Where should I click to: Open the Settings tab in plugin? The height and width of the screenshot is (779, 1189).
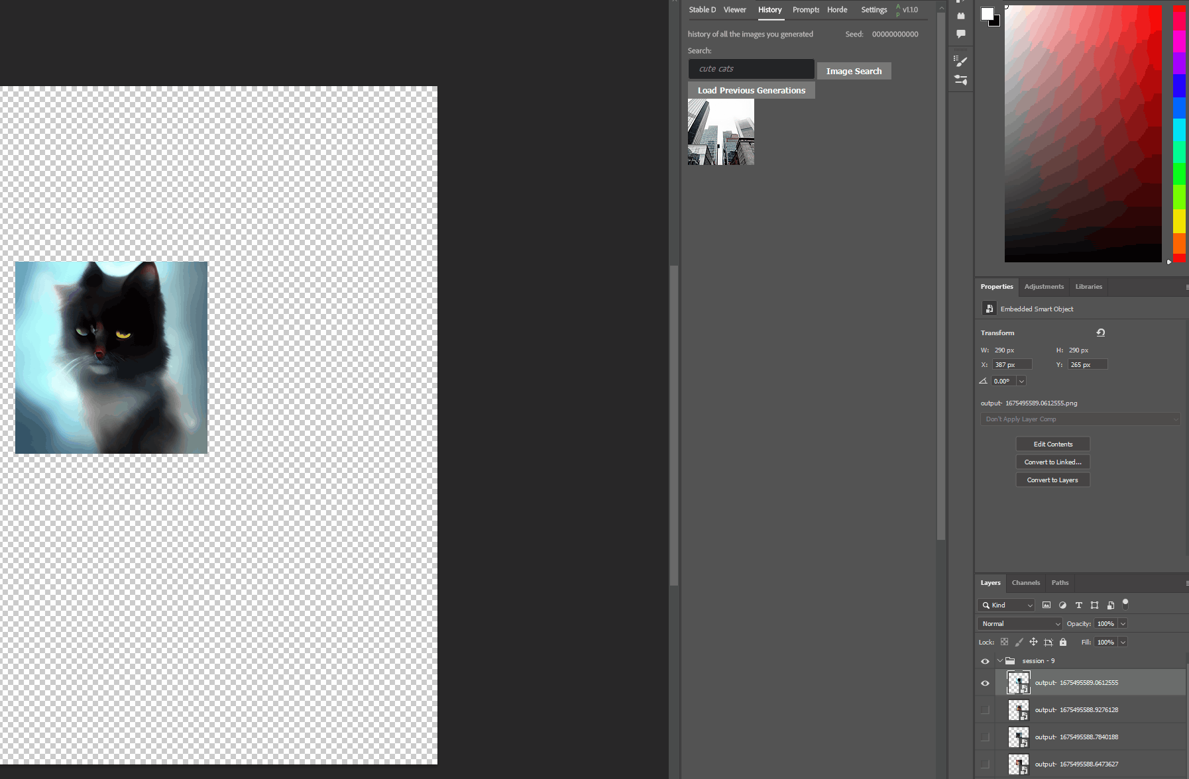click(x=874, y=10)
